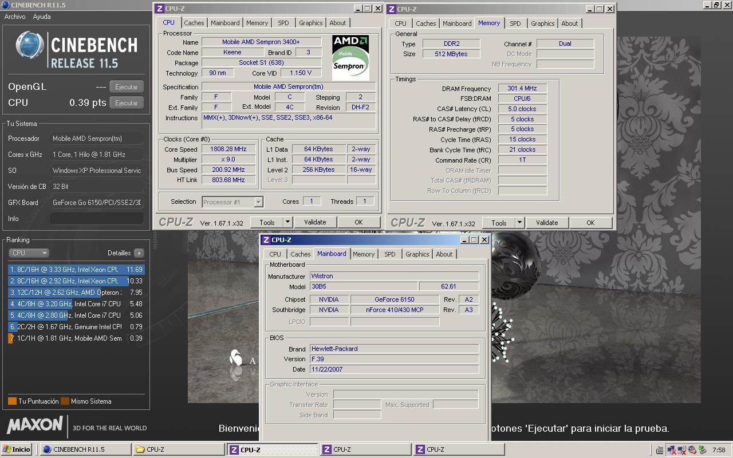Switch to CPU tab in Memory window
This screenshot has width=733, height=458.
click(400, 23)
